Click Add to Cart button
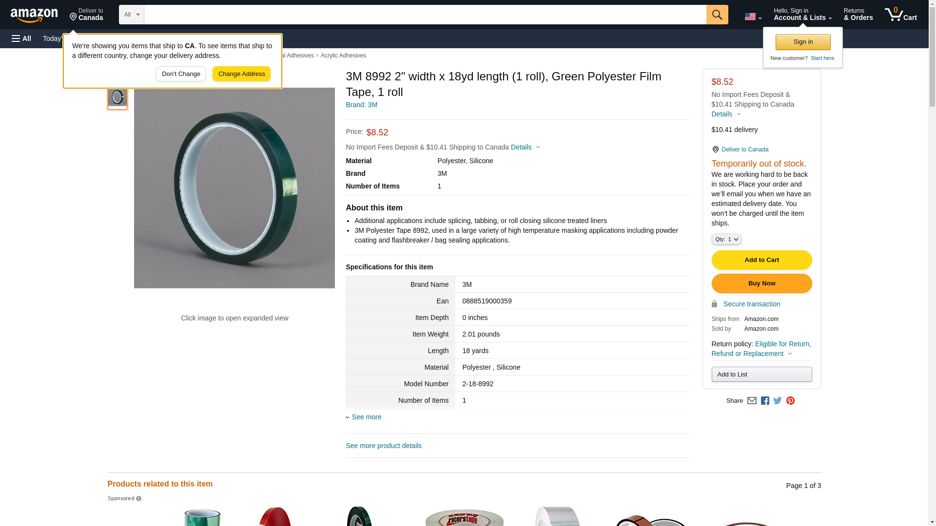Viewport: 936px width, 526px height. tap(761, 260)
